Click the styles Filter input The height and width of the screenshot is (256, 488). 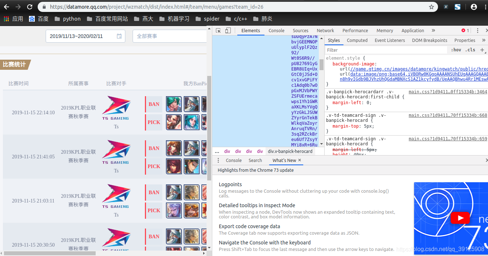386,50
